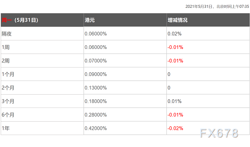
Task: Click the 隔夜 row label
Action: 7,34
